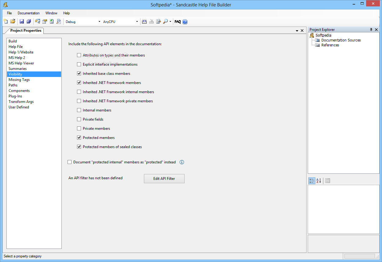
Task: Enable document protected internal as protected
Action: coord(70,162)
